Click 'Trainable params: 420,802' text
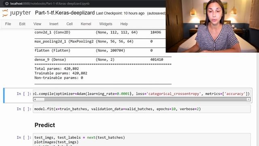Image resolution: width=259 pixels, height=146 pixels. coord(61,73)
